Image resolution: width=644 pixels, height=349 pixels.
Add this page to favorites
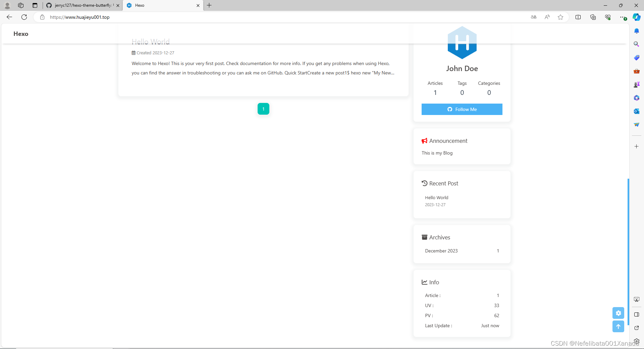[560, 17]
